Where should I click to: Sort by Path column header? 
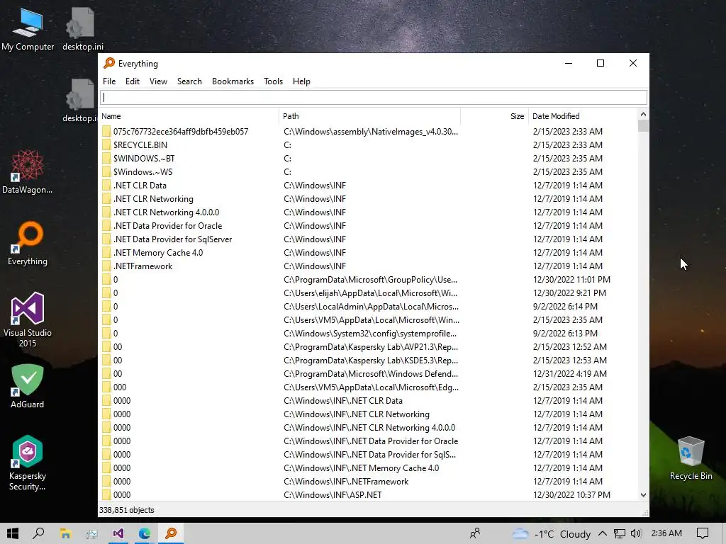370,116
